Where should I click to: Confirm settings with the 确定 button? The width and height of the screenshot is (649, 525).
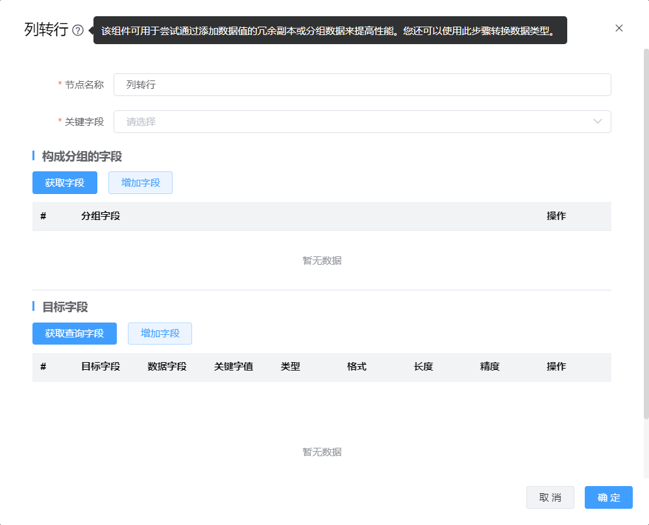coord(608,497)
